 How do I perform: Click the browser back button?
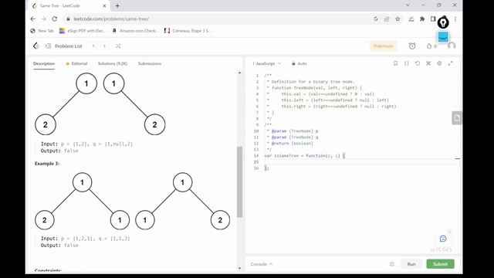(x=32, y=19)
